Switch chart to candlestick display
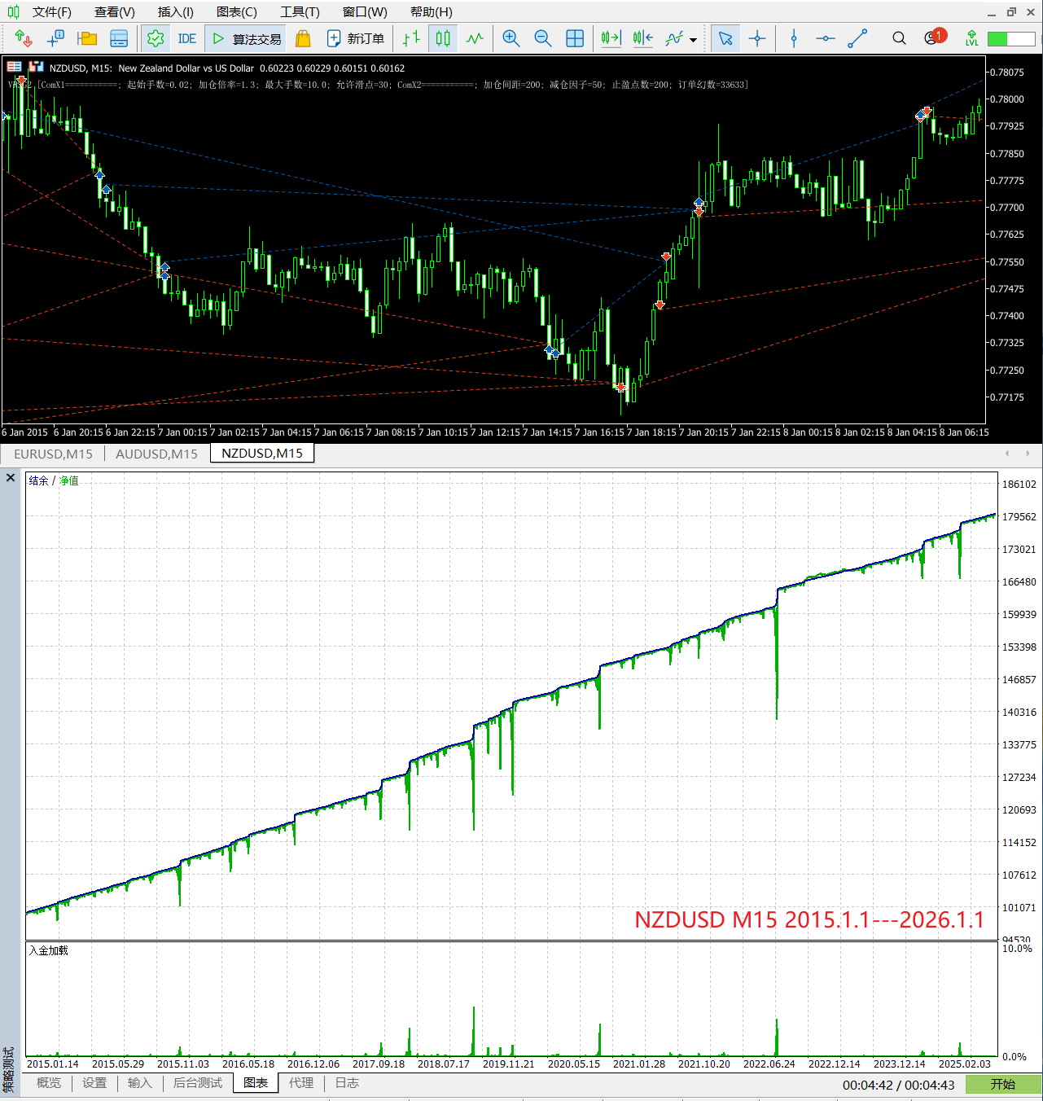Screen dimensions: 1043x1101 coord(443,38)
